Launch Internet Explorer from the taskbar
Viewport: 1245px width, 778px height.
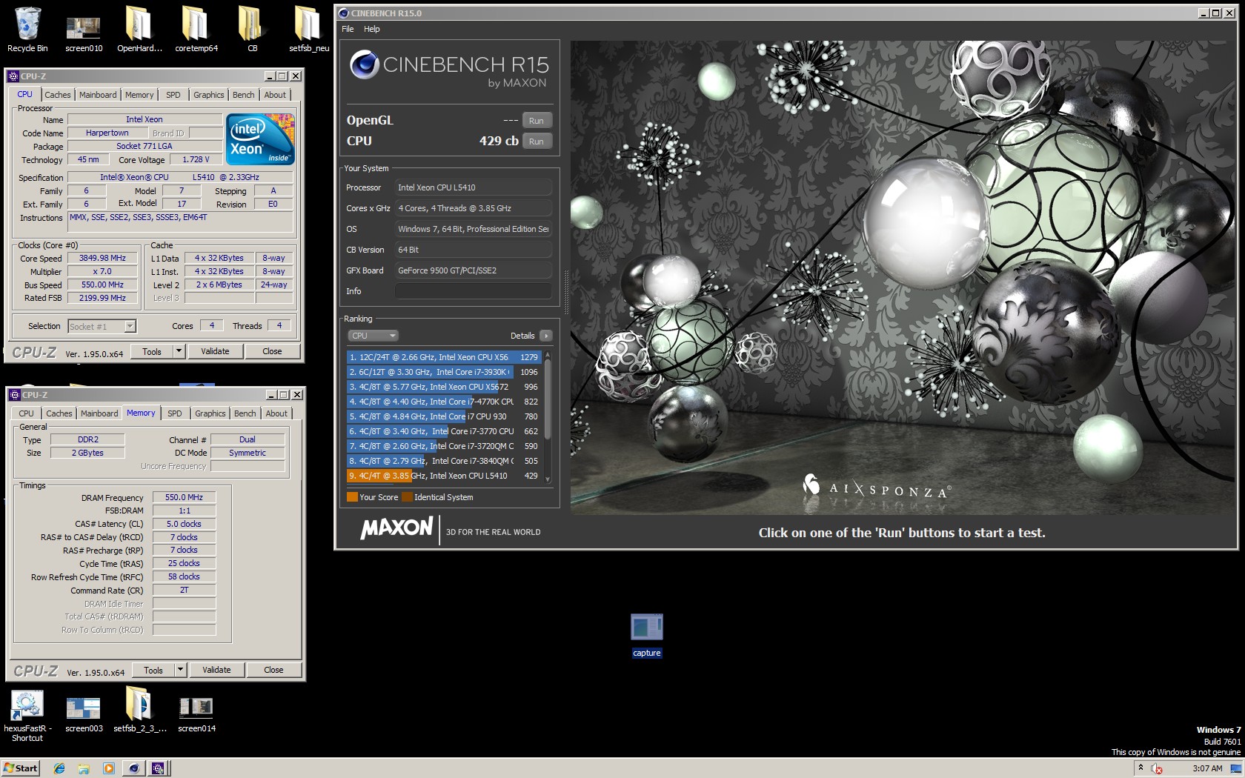pos(59,768)
